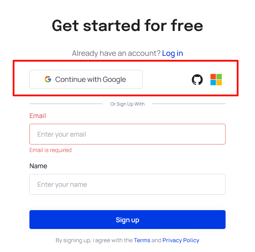This screenshot has height=252, width=255.
Task: Click the divider line right of 'Or Sign Up With'
Action: point(189,104)
